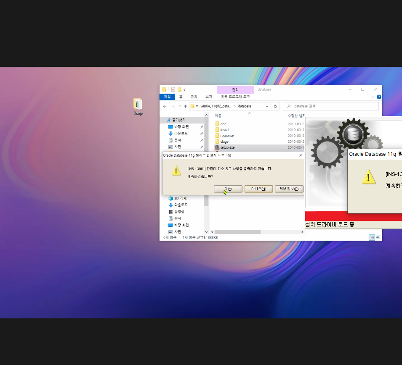Viewport: 402px width, 365px height.
Task: Switch to the 보기 ribbon tab
Action: (209, 97)
